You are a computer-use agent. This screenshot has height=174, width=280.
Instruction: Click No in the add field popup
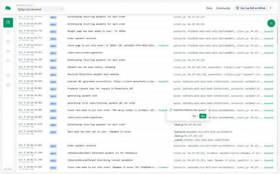194,116
